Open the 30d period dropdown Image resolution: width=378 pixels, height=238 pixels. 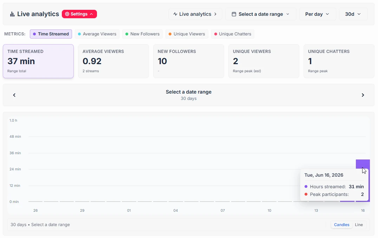pos(353,14)
